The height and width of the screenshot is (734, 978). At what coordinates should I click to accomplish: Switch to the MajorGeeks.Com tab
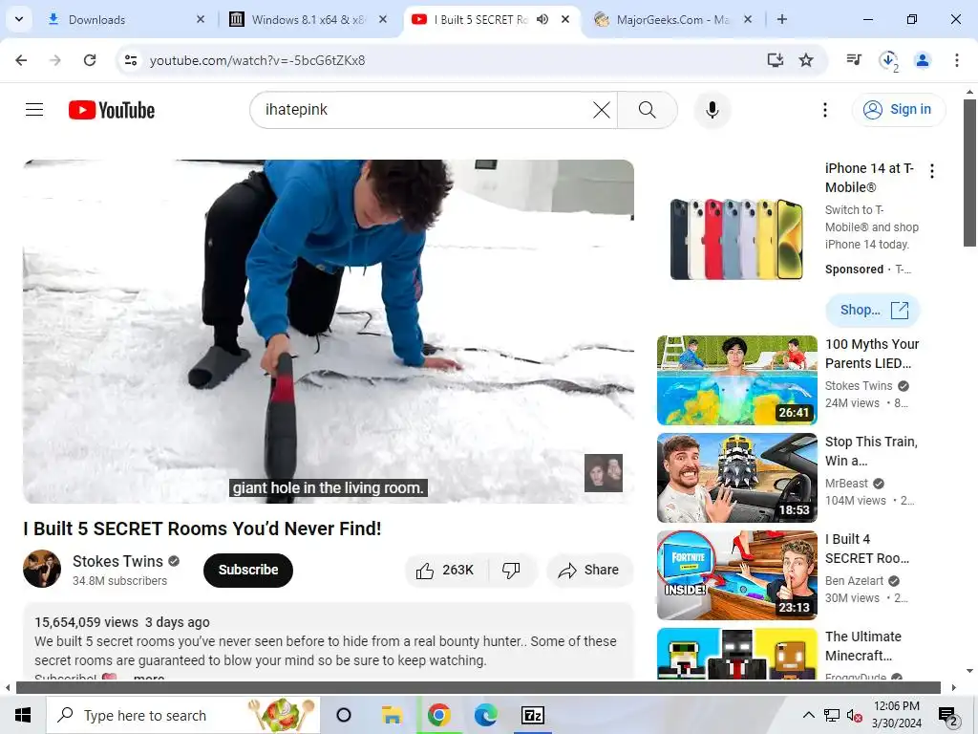coord(673,19)
